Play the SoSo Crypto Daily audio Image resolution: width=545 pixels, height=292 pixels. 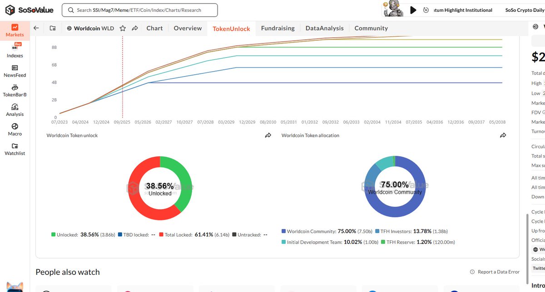413,10
